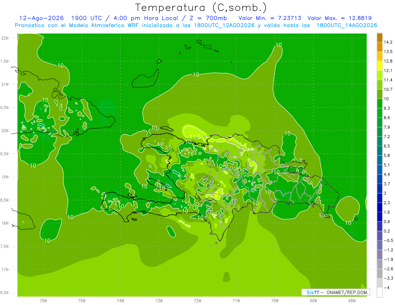Click the "70W" longitude axis label
The image size is (395, 305).
click(275, 301)
